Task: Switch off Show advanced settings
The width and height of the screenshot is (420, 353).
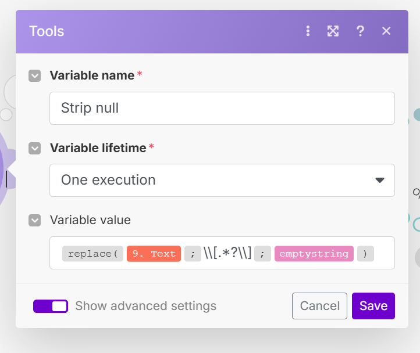Action: [x=51, y=306]
